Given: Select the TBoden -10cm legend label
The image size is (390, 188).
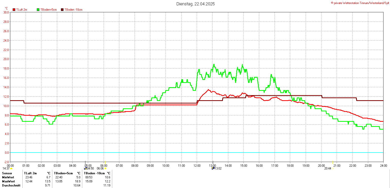Looking at the screenshot, I should point(73,10).
